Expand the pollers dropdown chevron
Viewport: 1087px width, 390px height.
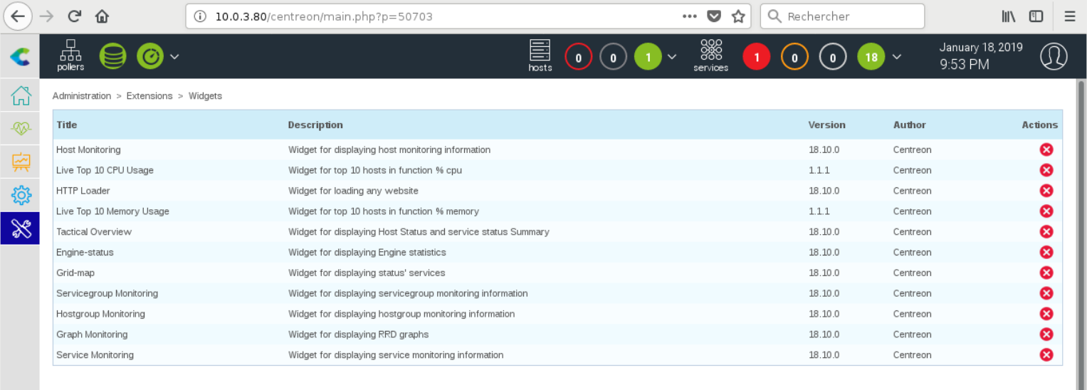tap(174, 56)
